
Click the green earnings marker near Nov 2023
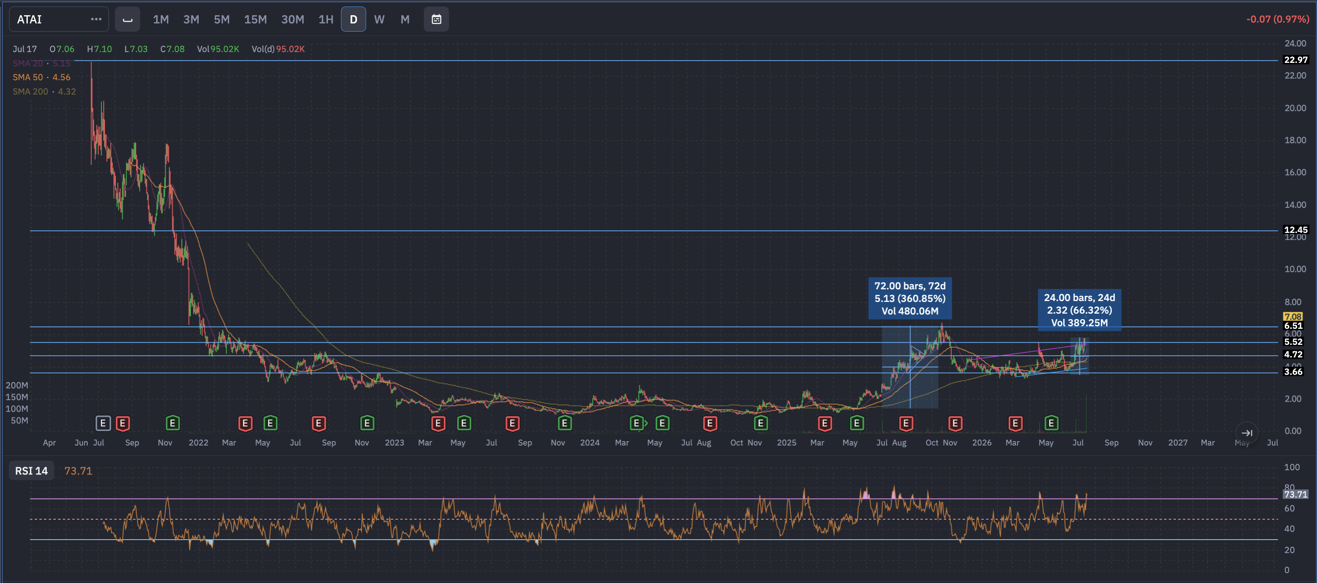tap(564, 423)
